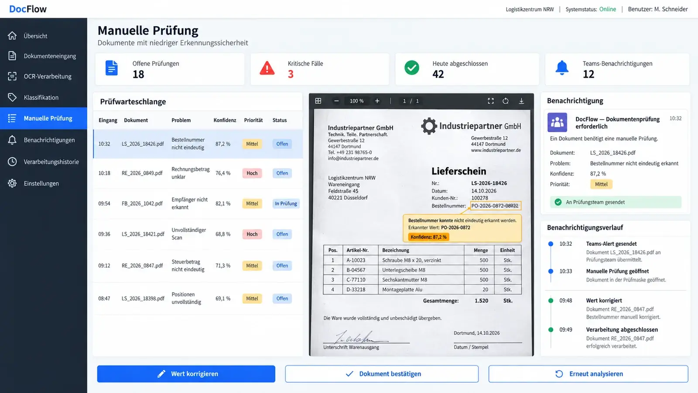
Task: Open the Übersicht home icon
Action: click(12, 36)
